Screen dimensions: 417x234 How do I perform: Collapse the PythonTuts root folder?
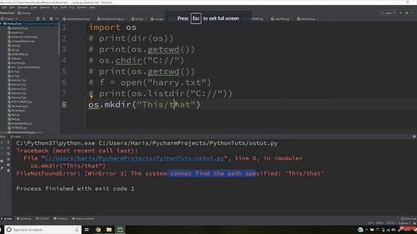click(1, 24)
